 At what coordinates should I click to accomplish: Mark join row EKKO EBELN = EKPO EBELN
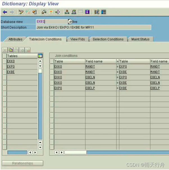52,77
